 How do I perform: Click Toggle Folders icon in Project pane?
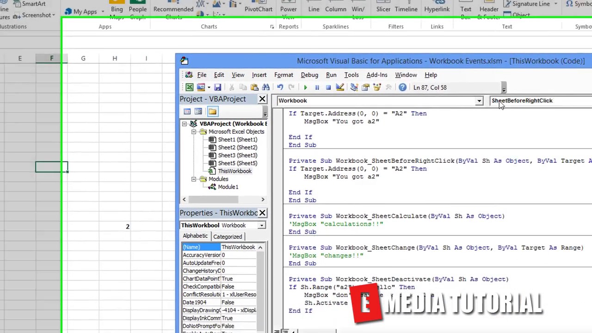212,111
